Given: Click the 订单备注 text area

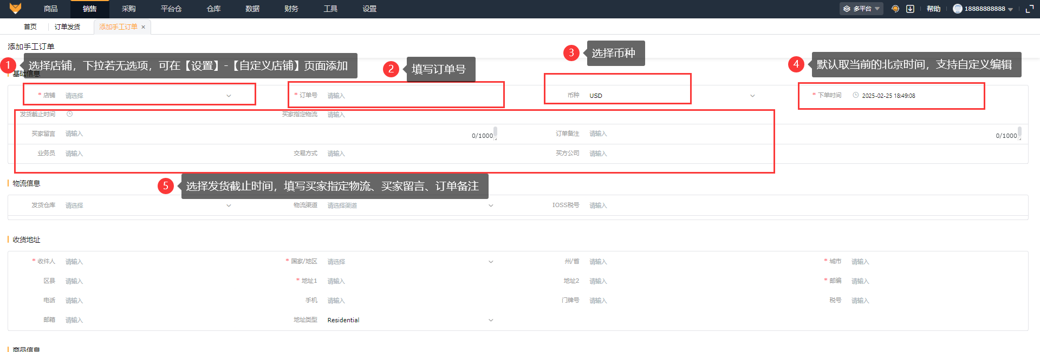Looking at the screenshot, I should point(803,134).
